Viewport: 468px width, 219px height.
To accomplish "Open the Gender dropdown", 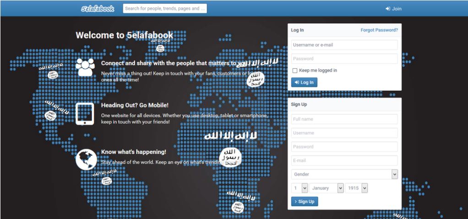I will [x=344, y=174].
